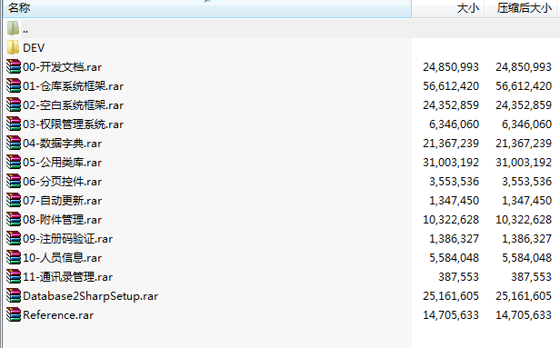Click the 大小 value for 09-注册码验证.rar
Screen dimensions: 560x348
point(454,239)
